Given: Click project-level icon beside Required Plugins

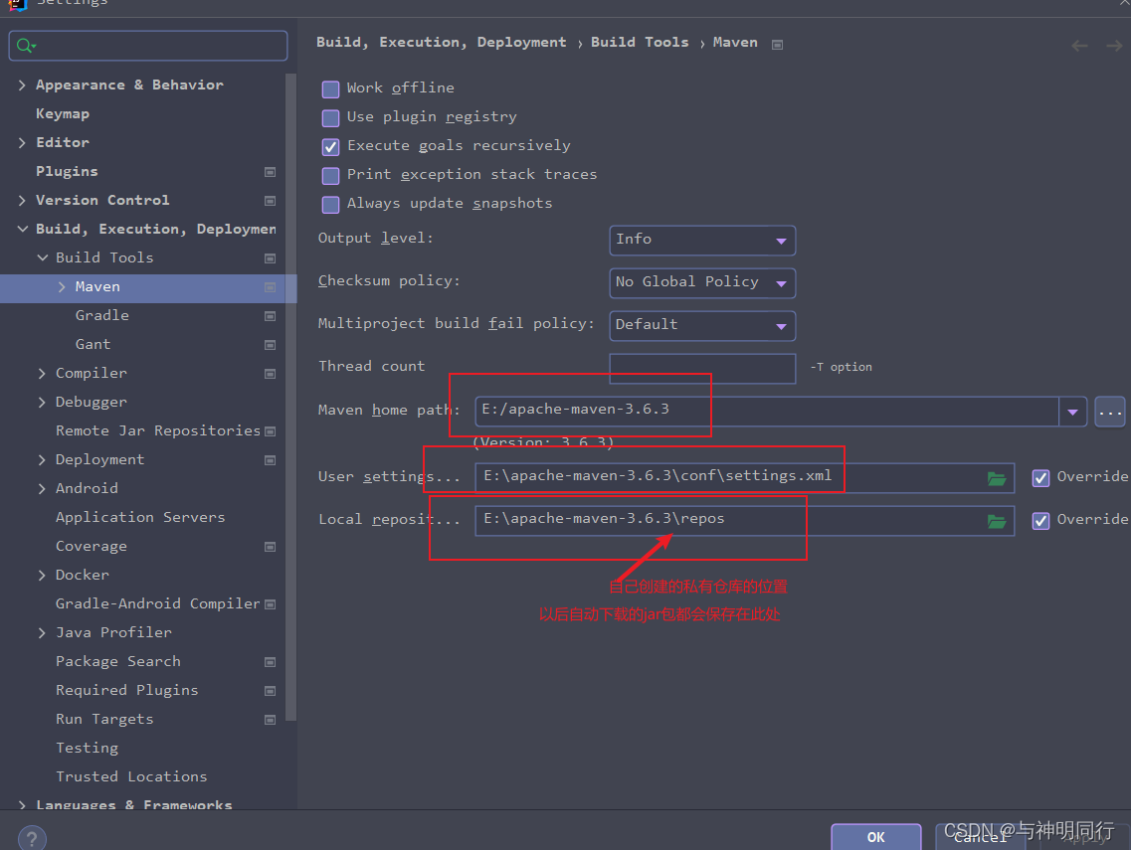Looking at the screenshot, I should 270,691.
